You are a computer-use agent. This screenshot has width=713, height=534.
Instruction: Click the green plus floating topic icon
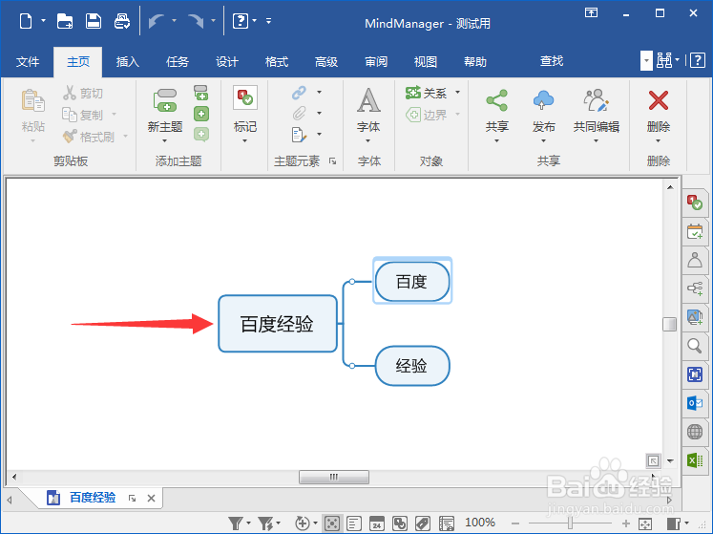coord(201,114)
